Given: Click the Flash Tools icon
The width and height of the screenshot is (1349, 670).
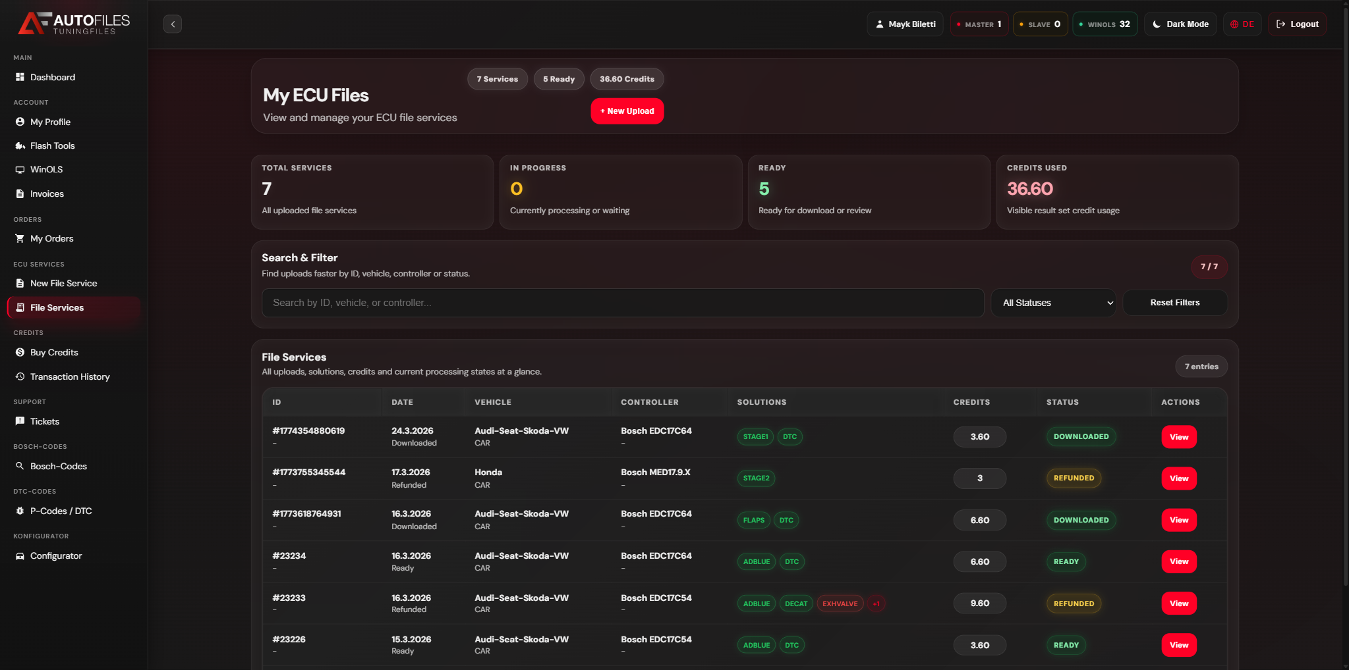Looking at the screenshot, I should (20, 145).
